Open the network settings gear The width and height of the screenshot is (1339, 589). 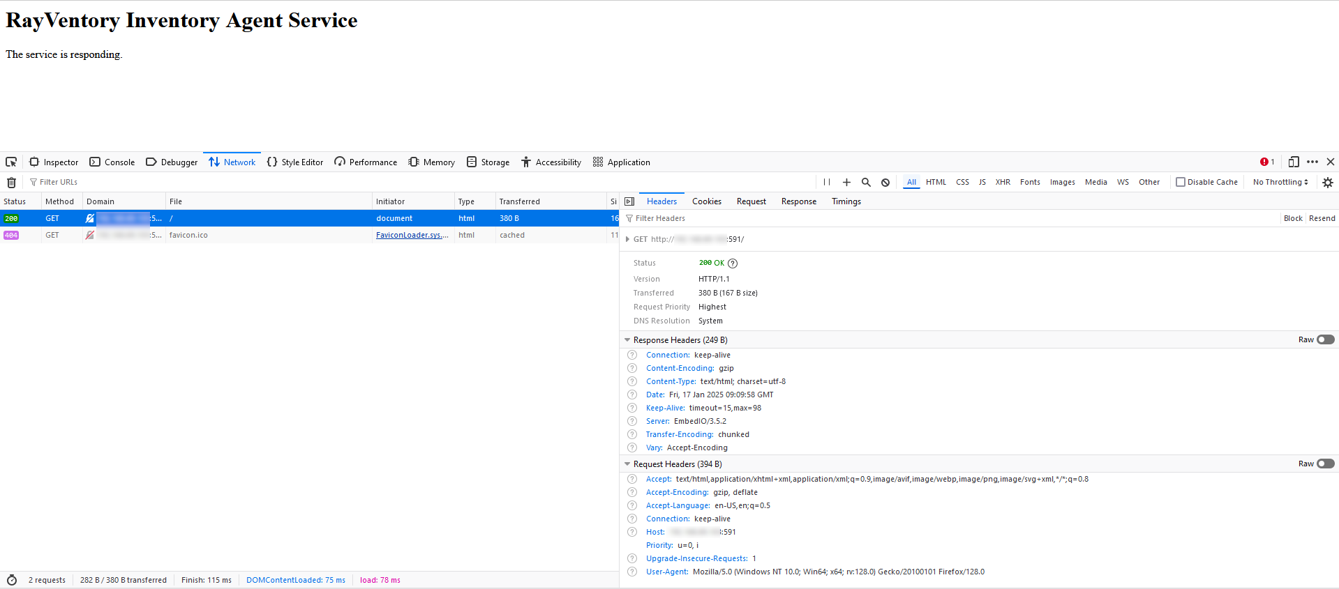pos(1327,183)
